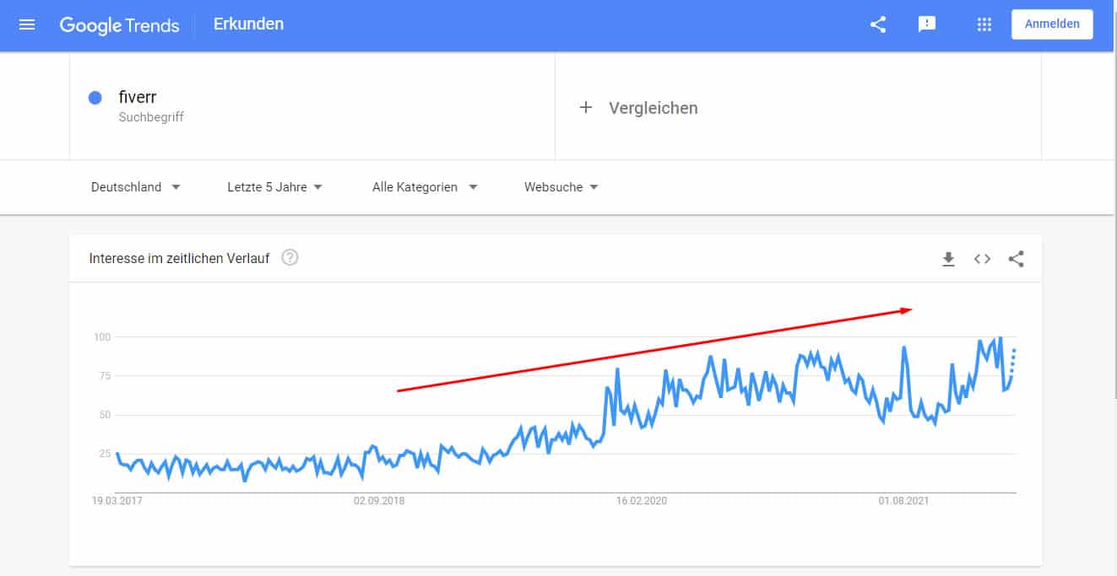1117x576 pixels.
Task: Click the share icon in header
Action: pos(878,24)
